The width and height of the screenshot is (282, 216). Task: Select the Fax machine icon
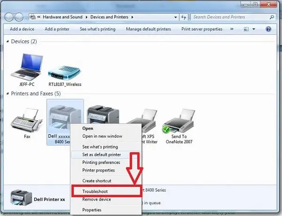(27, 120)
